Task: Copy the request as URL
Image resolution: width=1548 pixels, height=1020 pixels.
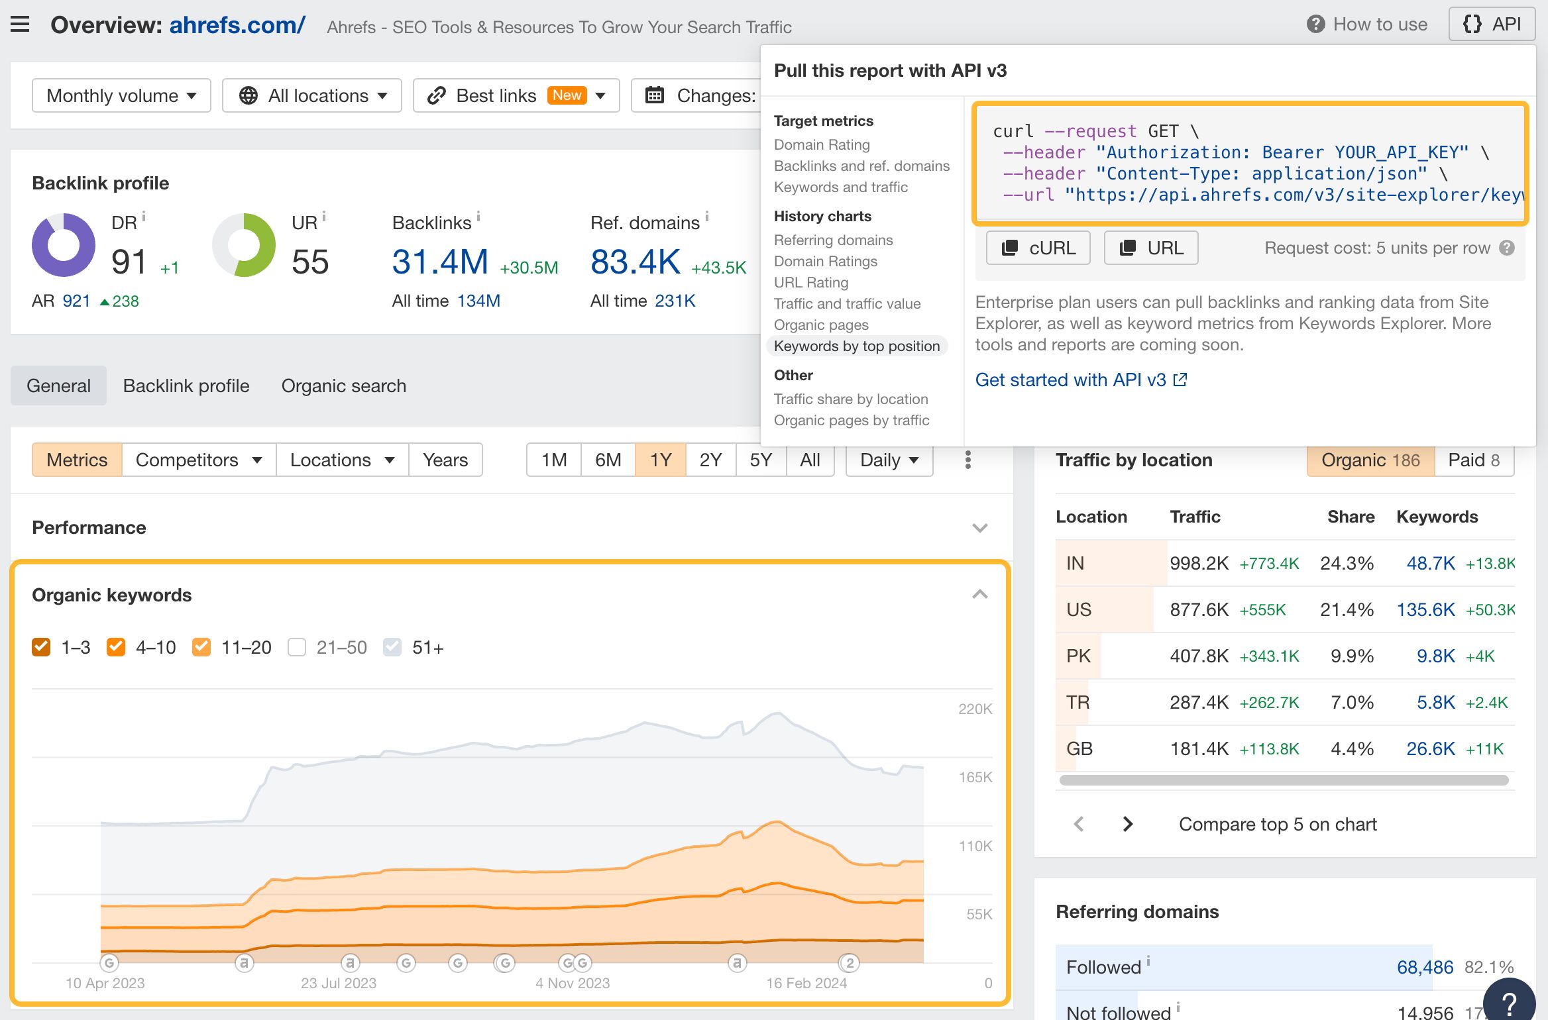Action: 1150,247
